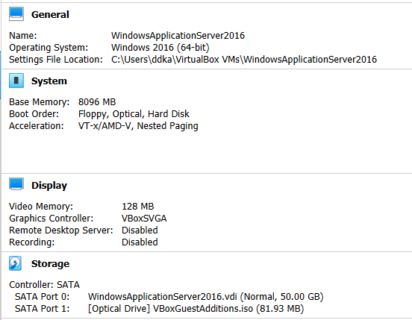412x320 pixels.
Task: Click the General section monitor icon
Action: pos(16,14)
